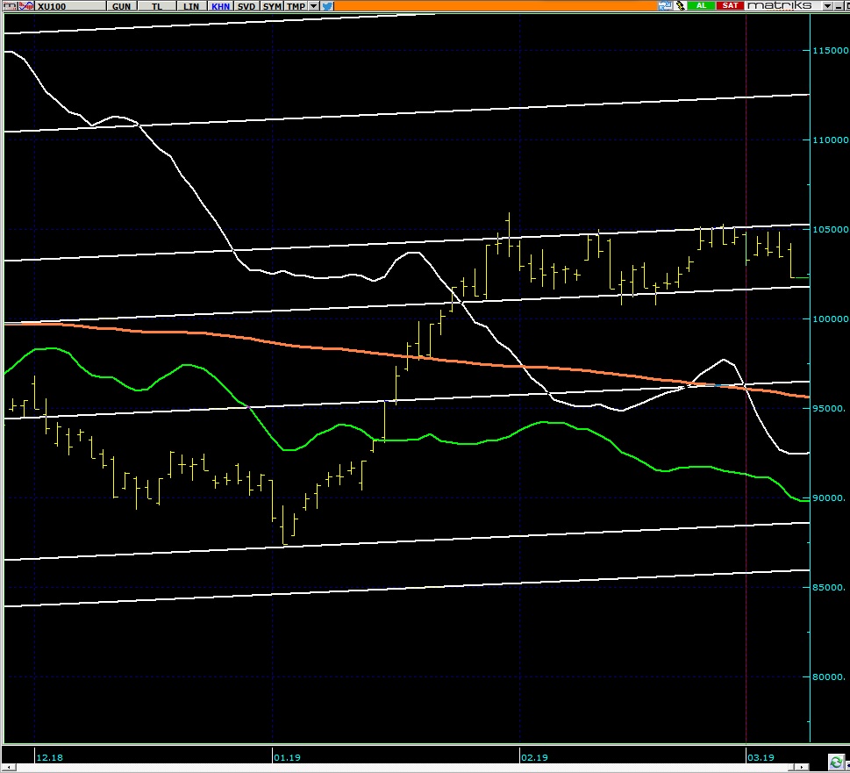850x773 pixels.
Task: Click the 01.19 date axis label
Action: pyautogui.click(x=288, y=757)
